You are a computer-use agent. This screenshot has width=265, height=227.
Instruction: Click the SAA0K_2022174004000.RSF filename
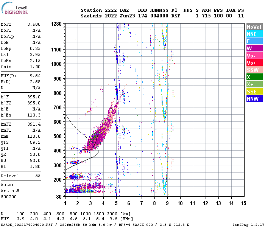point(27,225)
